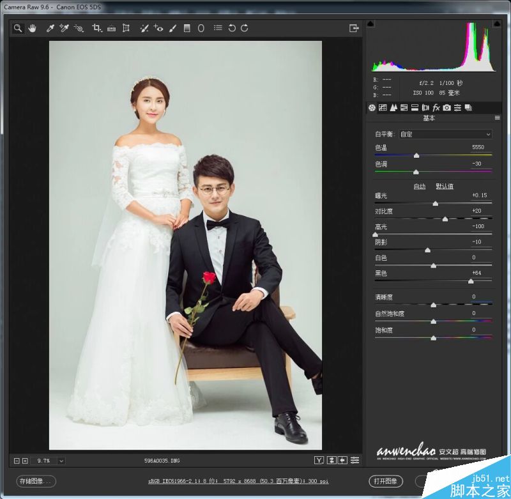Image resolution: width=511 pixels, height=499 pixels.
Task: Click the exposure value field +0.15
Action: 480,196
